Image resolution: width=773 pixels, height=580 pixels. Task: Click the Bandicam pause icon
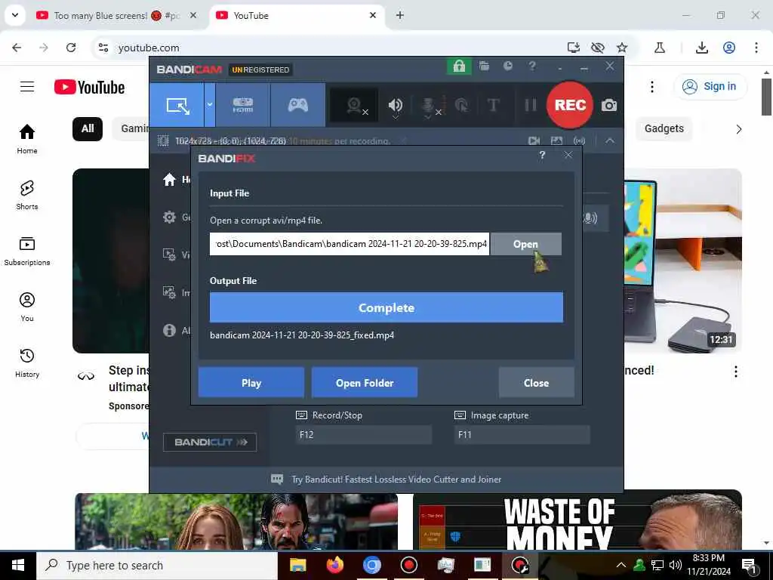coord(531,105)
